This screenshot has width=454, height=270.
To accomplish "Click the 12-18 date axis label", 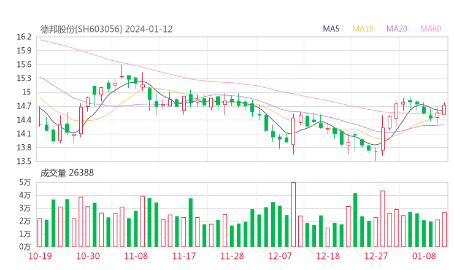I will click(x=328, y=256).
